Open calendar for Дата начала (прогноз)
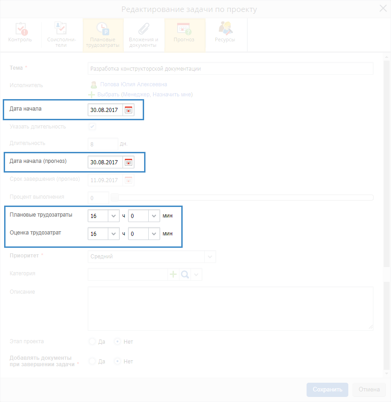This screenshot has height=402, width=391. coord(128,162)
